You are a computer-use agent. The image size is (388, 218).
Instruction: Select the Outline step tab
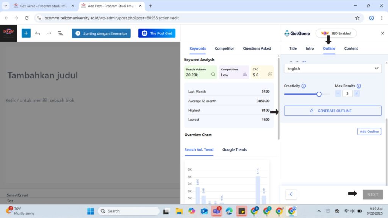point(329,48)
